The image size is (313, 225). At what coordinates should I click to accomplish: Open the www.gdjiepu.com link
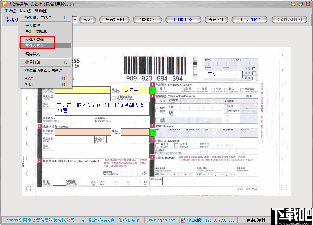click(162, 220)
